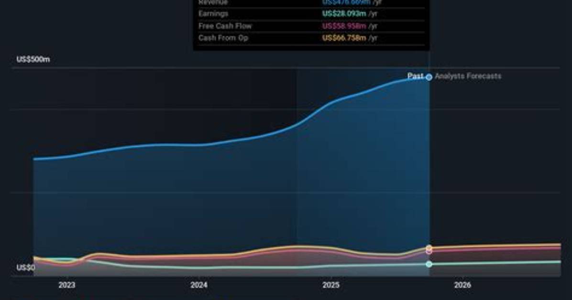This screenshot has height=300, width=572.
Task: Click the blue revenue line near 2024
Action: (x=199, y=145)
